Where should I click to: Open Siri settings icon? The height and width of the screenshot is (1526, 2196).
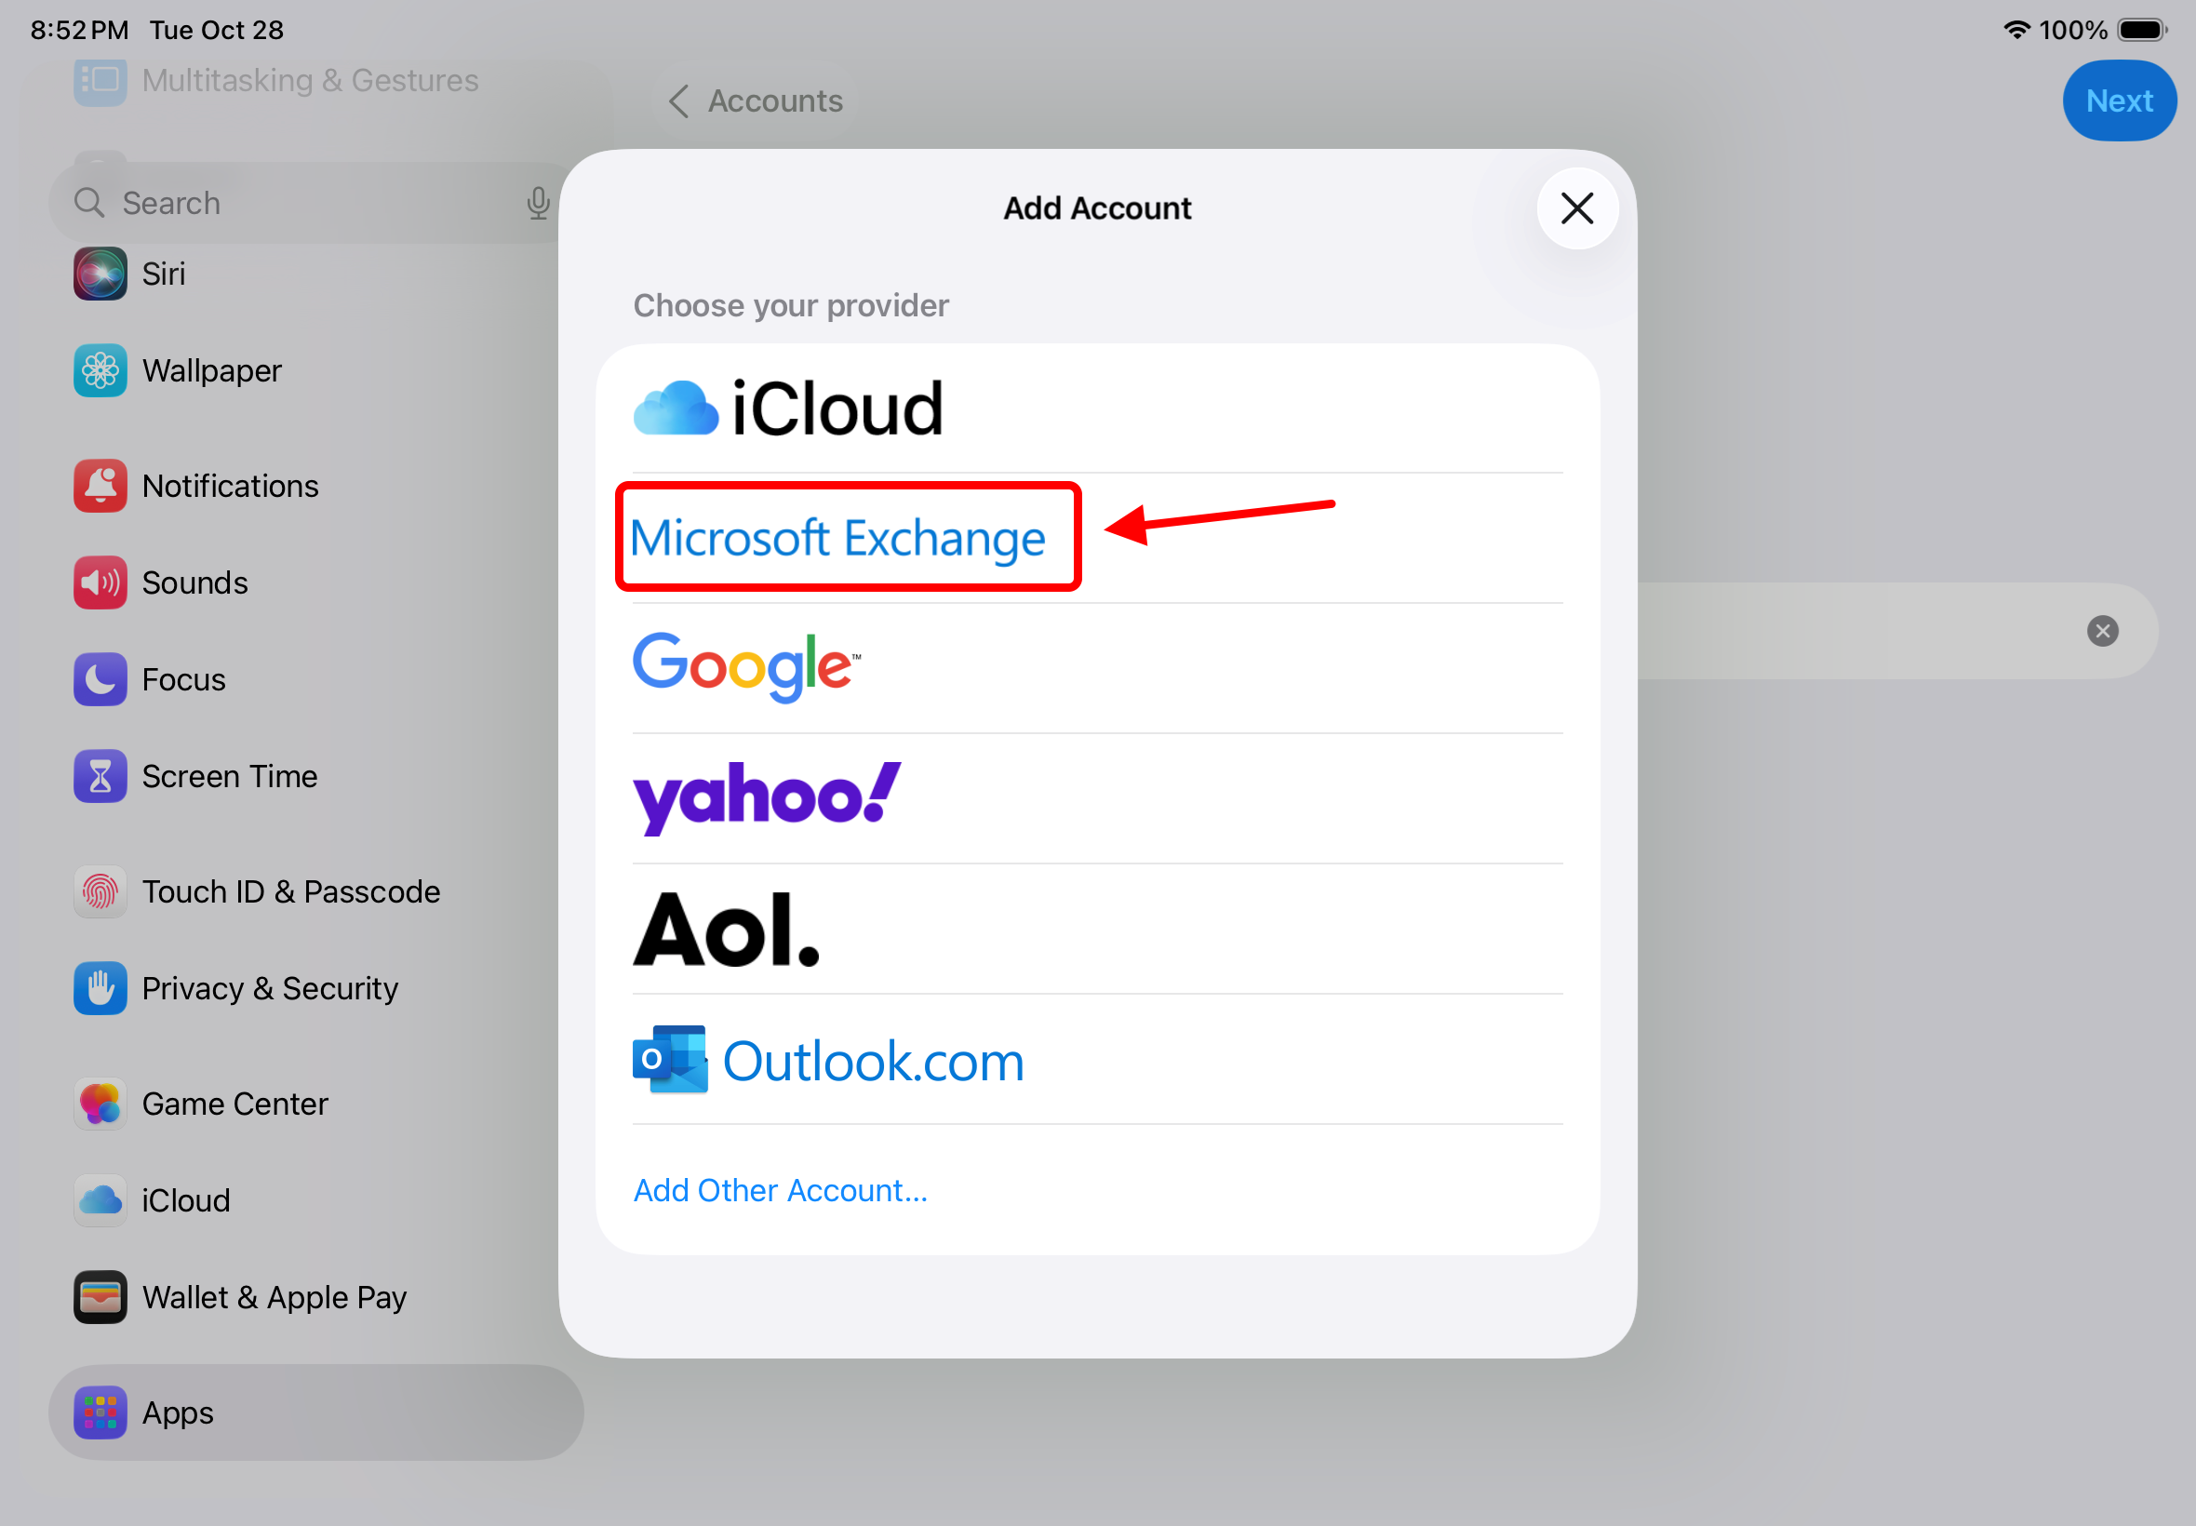point(100,274)
